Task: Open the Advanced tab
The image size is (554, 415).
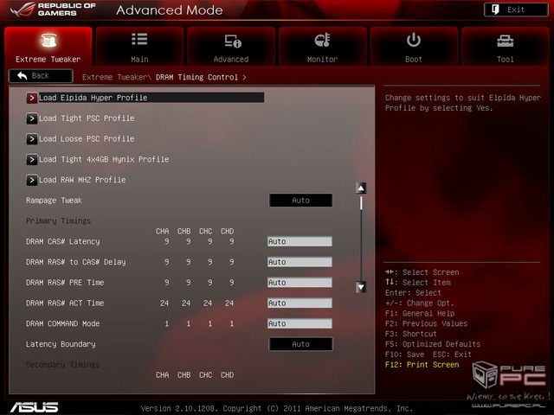Action: (231, 46)
